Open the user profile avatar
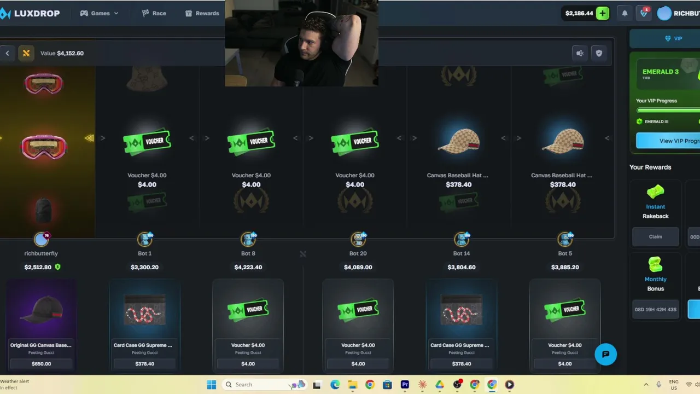 [x=664, y=13]
